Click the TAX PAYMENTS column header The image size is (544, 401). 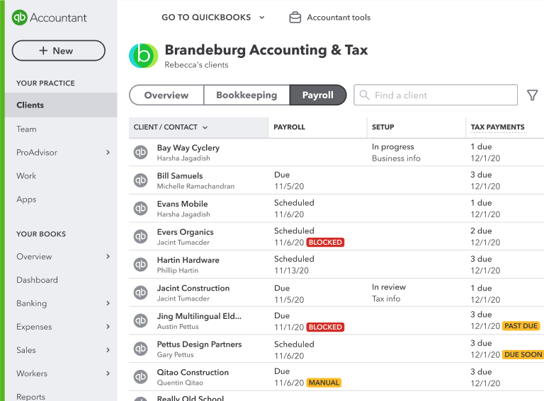[x=497, y=127]
